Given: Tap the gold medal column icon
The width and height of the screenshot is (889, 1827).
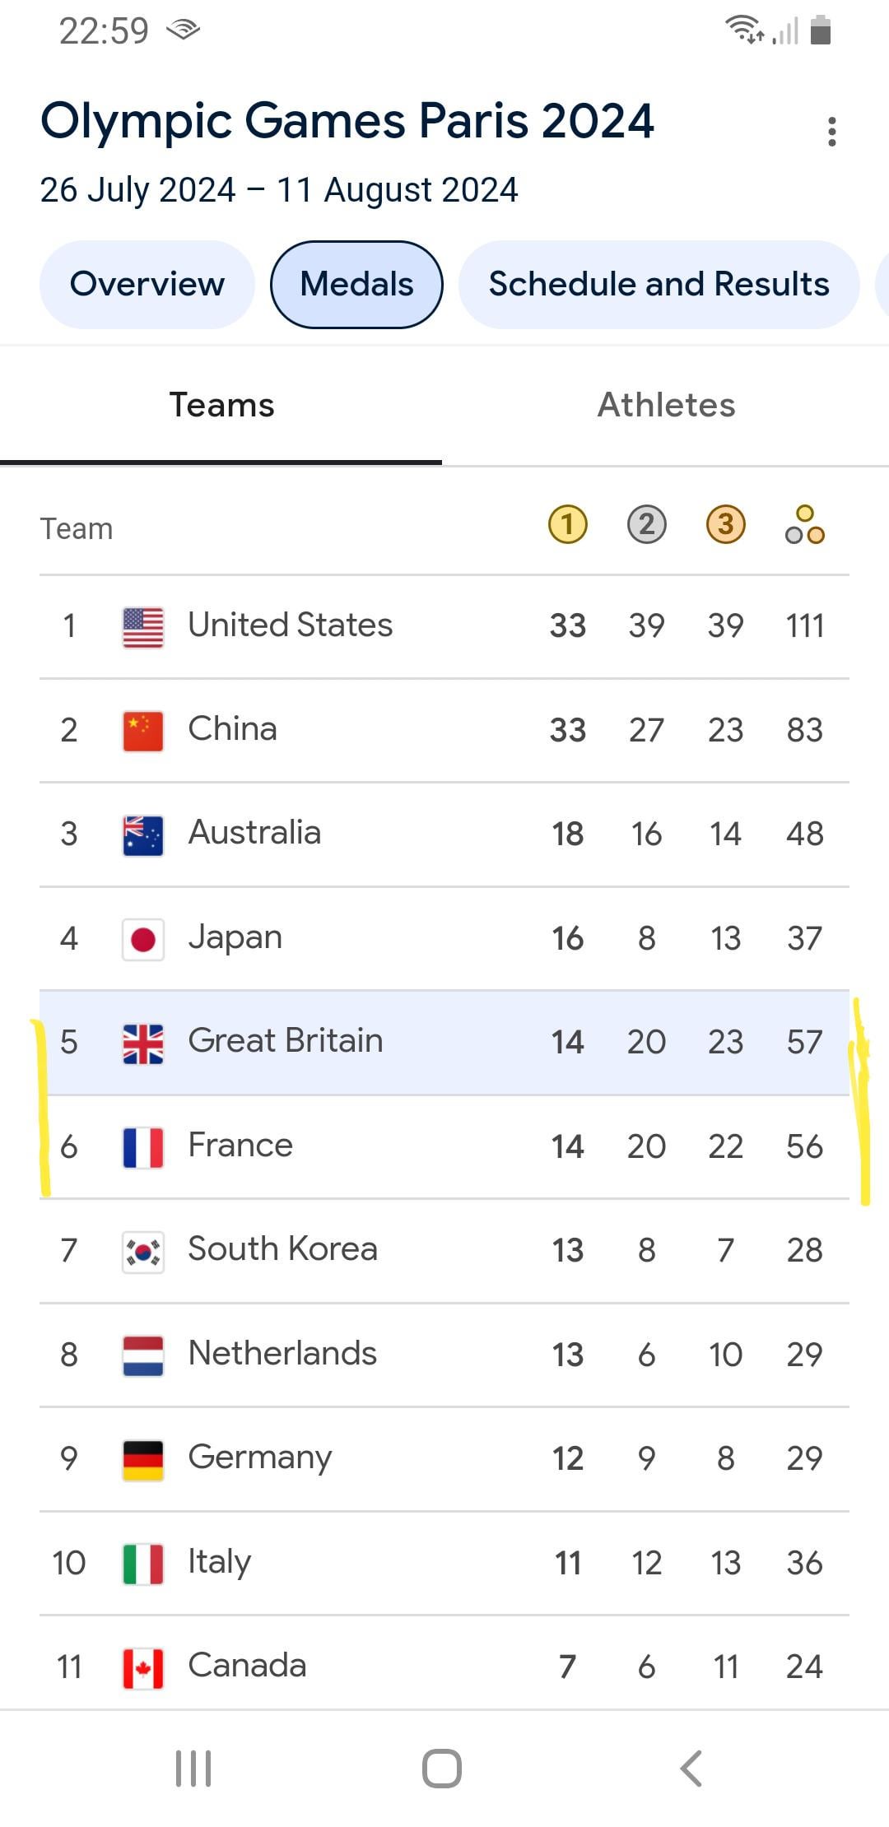Looking at the screenshot, I should coord(567,525).
